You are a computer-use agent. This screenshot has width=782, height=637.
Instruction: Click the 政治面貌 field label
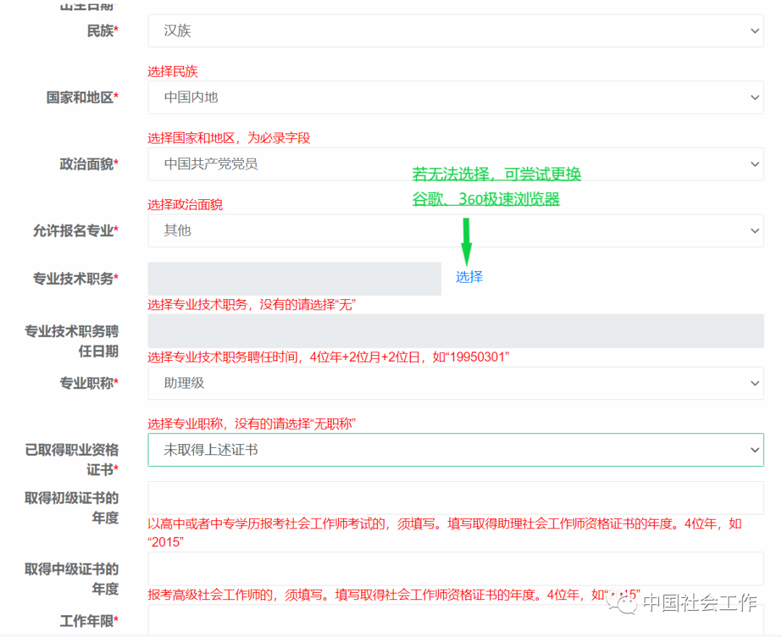88,165
